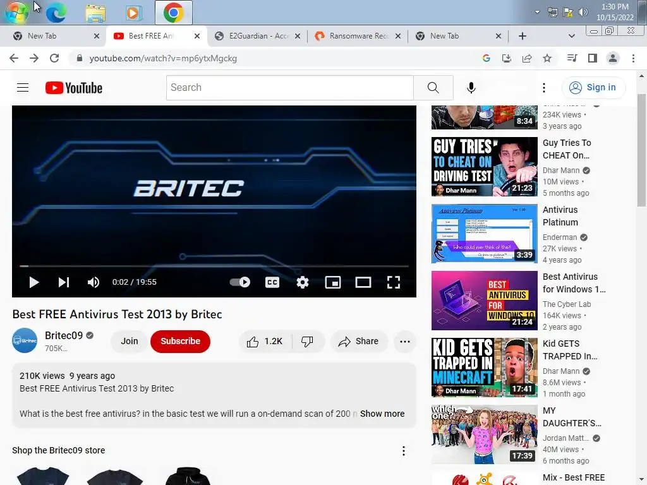
Task: Open media player taskbar icon
Action: coord(133,13)
